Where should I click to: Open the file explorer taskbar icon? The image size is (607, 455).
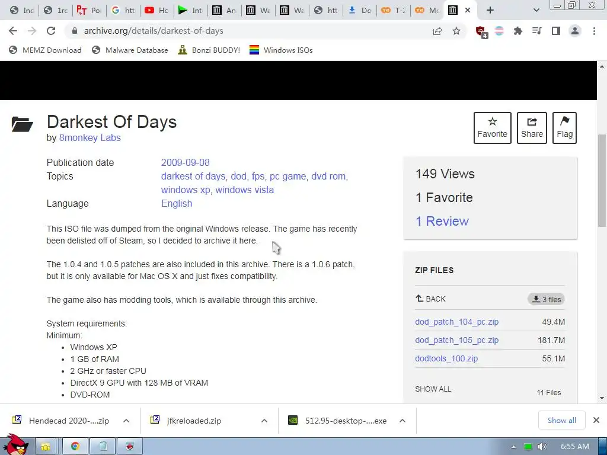pyautogui.click(x=45, y=447)
